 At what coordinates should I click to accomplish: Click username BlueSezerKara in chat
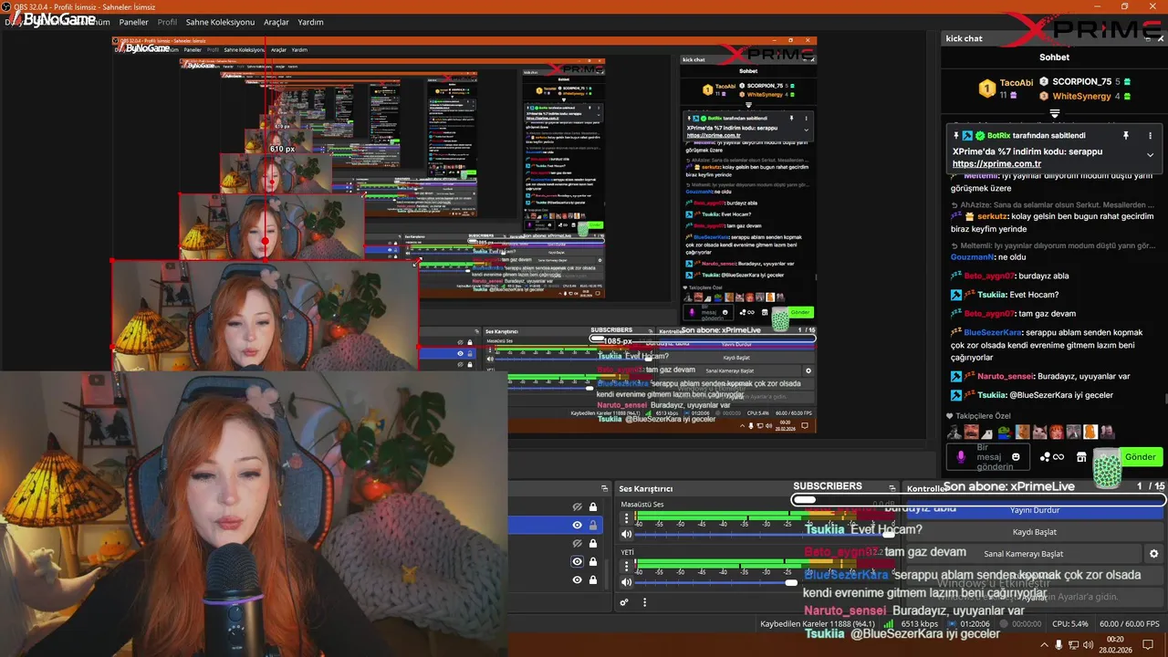(x=992, y=332)
